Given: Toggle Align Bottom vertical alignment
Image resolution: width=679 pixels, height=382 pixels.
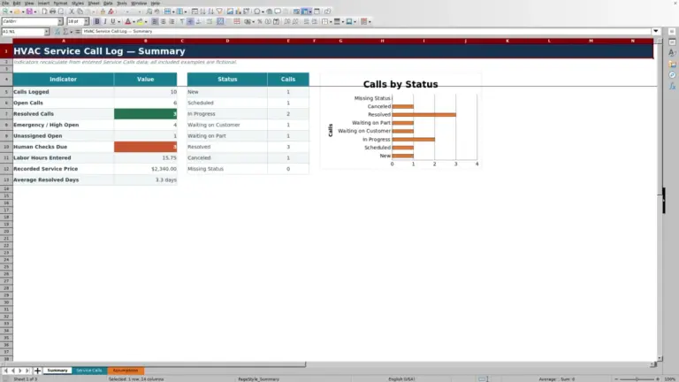Looking at the screenshot, I should coord(198,21).
